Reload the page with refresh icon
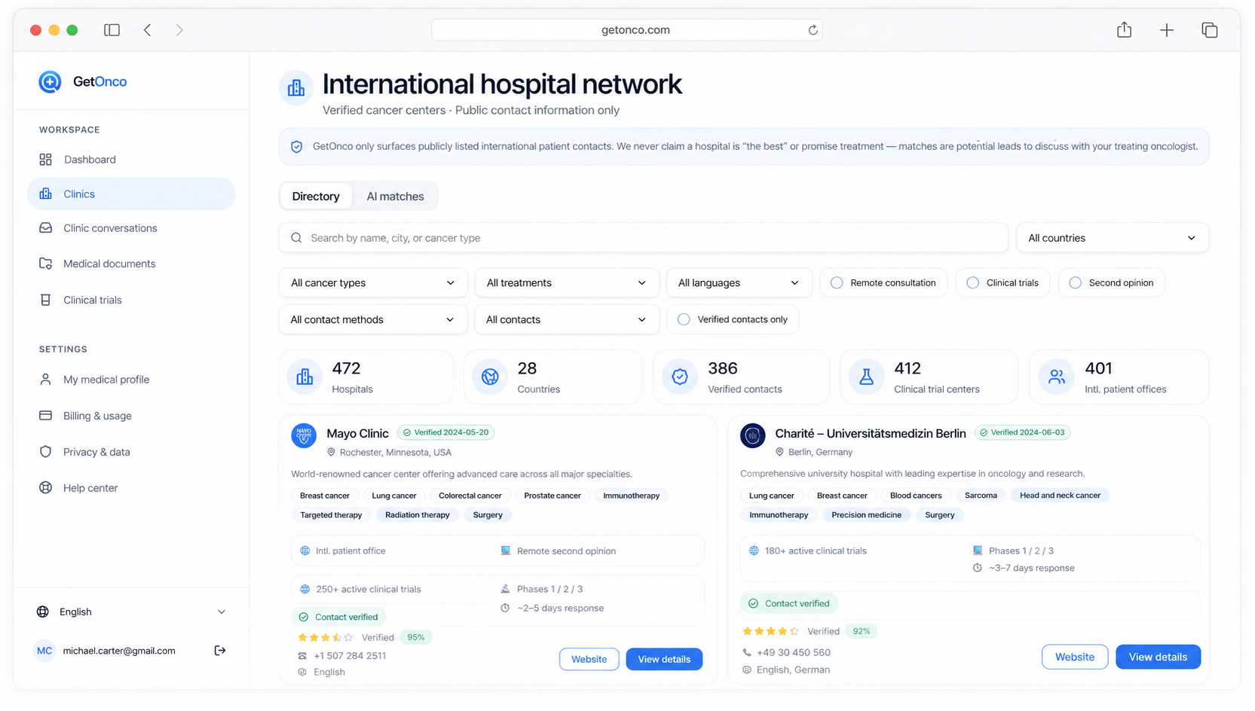 (813, 30)
